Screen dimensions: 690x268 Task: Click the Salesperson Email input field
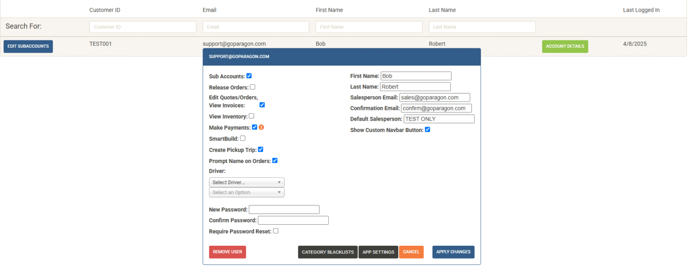pos(435,98)
